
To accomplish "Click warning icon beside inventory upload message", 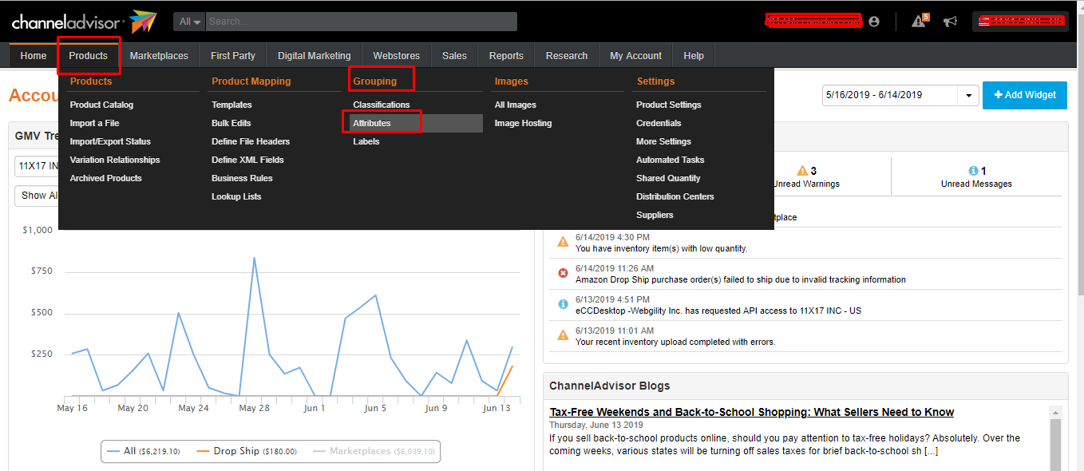I will pyautogui.click(x=563, y=335).
